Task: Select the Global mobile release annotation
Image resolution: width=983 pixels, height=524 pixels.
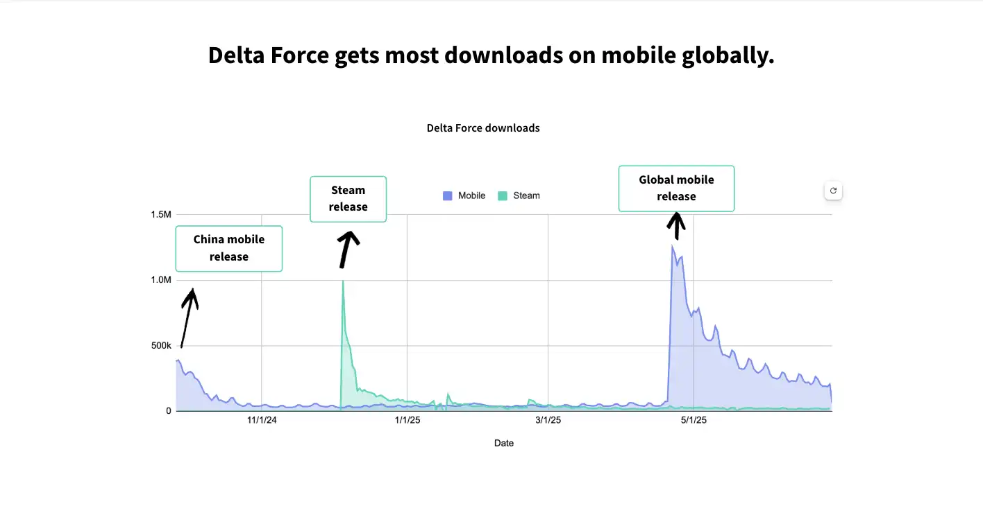Action: click(676, 188)
